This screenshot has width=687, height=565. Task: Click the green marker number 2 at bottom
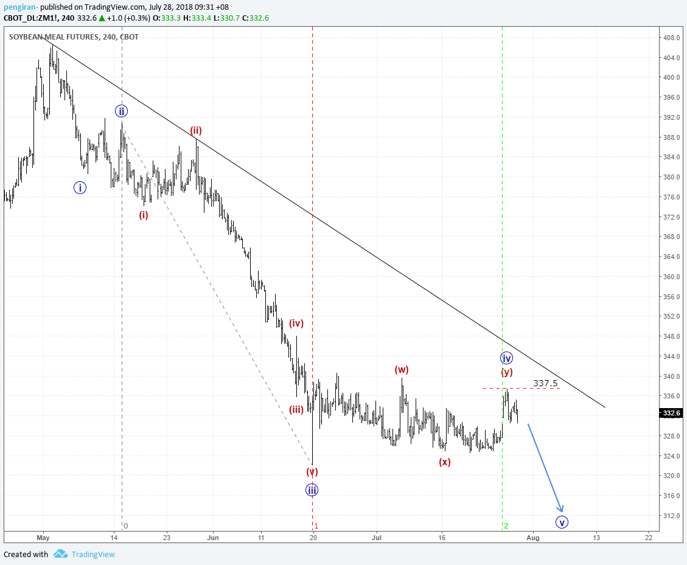tap(506, 526)
